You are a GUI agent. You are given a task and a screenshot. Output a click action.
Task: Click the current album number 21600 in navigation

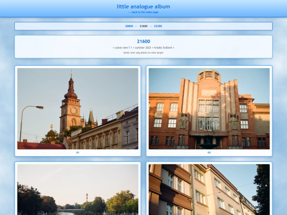(143, 26)
